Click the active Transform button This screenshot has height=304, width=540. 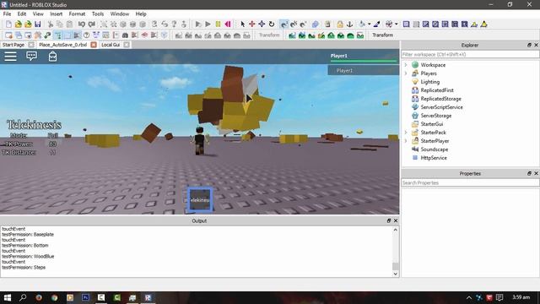382,35
